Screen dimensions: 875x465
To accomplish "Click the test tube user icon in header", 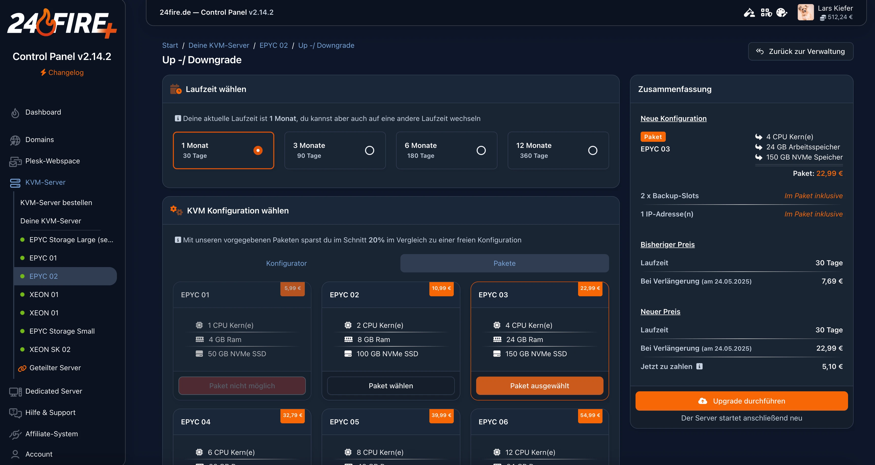I will tap(749, 12).
